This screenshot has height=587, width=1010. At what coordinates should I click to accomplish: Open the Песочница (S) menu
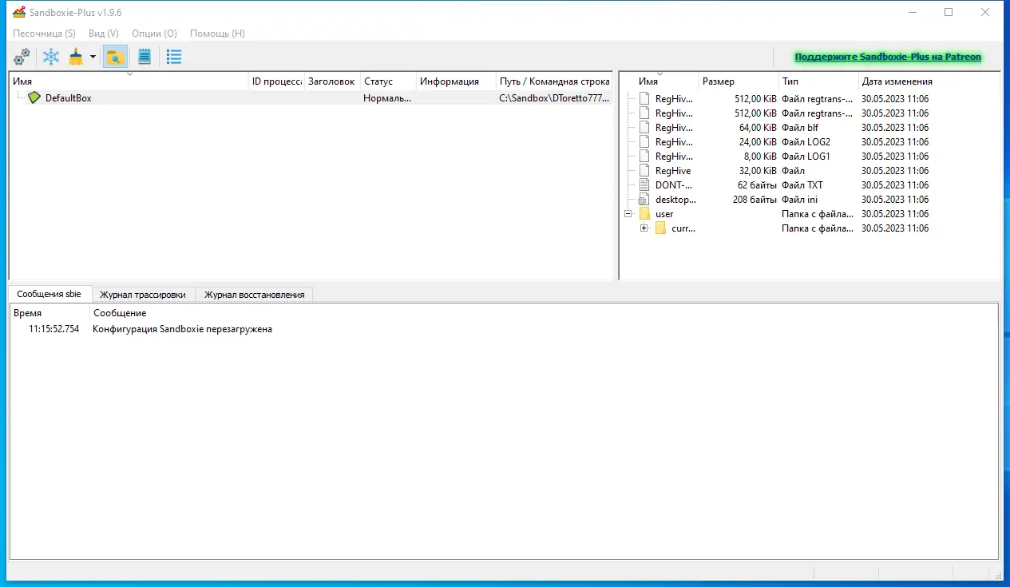click(x=44, y=34)
